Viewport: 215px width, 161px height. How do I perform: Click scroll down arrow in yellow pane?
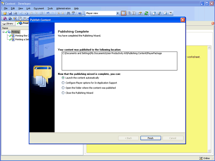click(x=209, y=151)
